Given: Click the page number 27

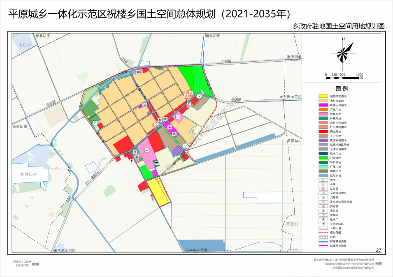Looking at the screenshot, I should tap(379, 250).
